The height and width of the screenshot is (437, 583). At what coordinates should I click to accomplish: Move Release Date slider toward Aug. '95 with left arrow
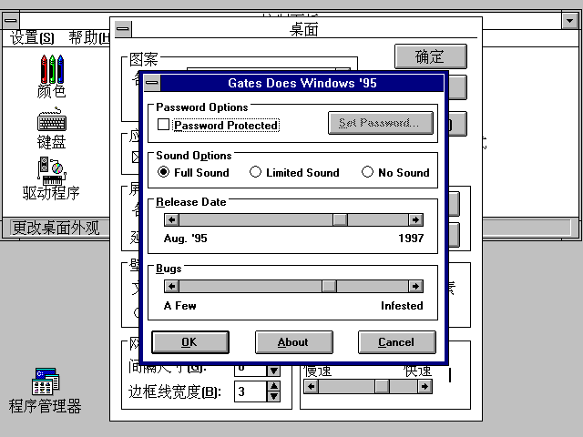click(172, 220)
